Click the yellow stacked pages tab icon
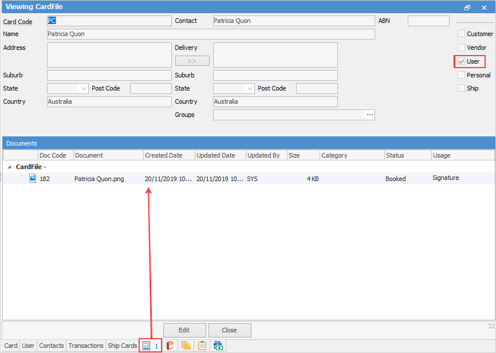496x353 pixels. point(186,346)
